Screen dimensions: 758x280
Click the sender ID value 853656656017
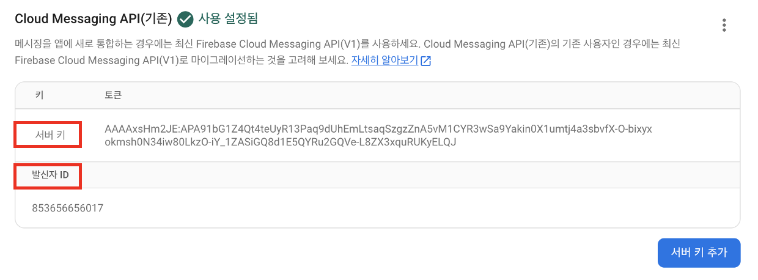[67, 208]
